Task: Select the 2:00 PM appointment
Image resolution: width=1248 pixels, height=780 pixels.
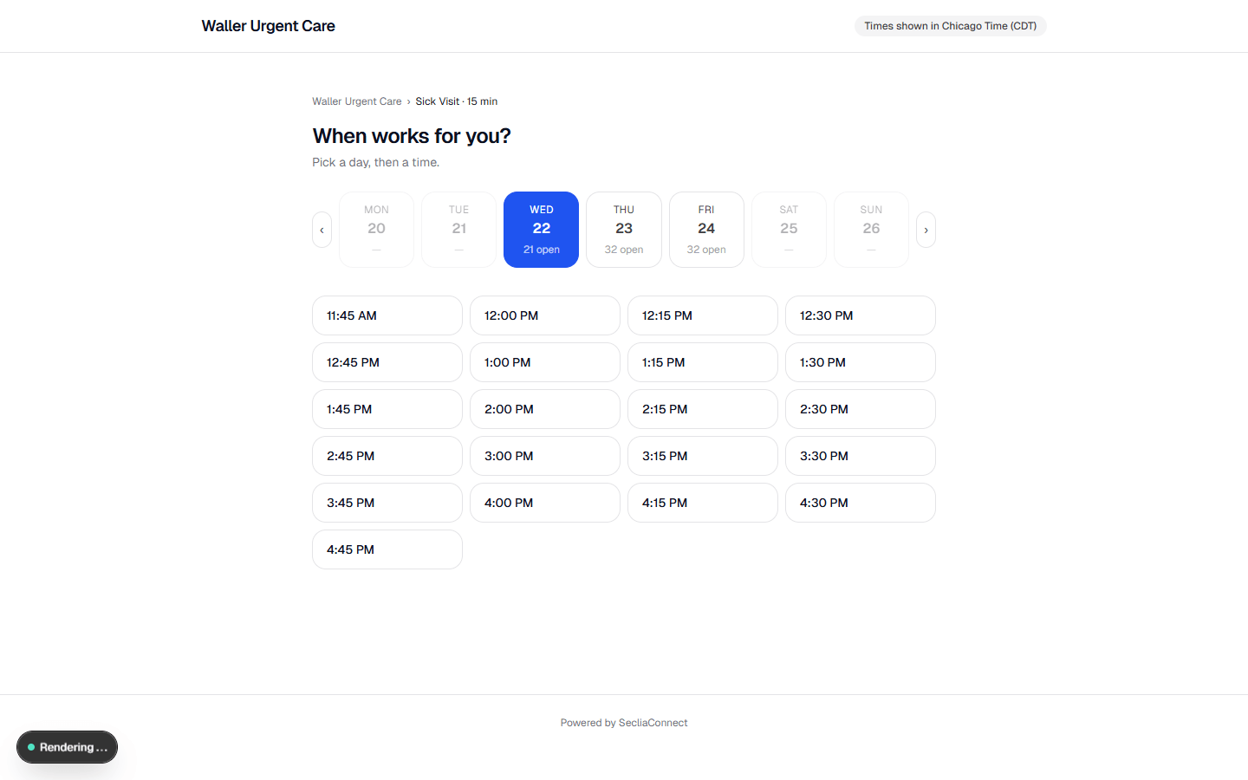Action: click(544, 409)
